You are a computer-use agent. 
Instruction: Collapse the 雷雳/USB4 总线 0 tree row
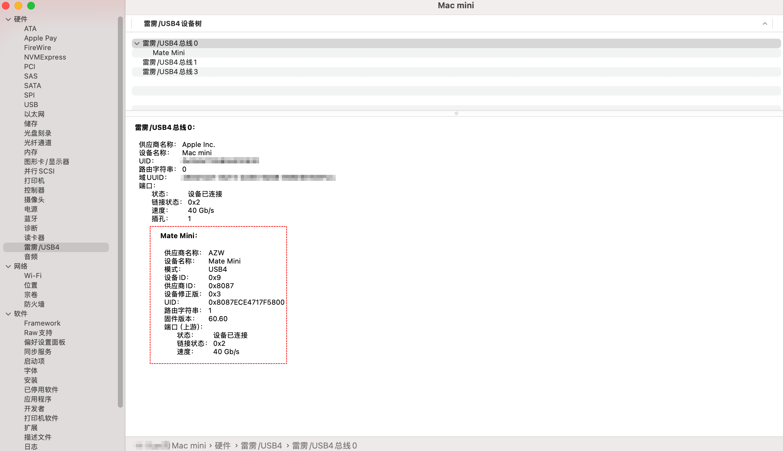pyautogui.click(x=137, y=43)
